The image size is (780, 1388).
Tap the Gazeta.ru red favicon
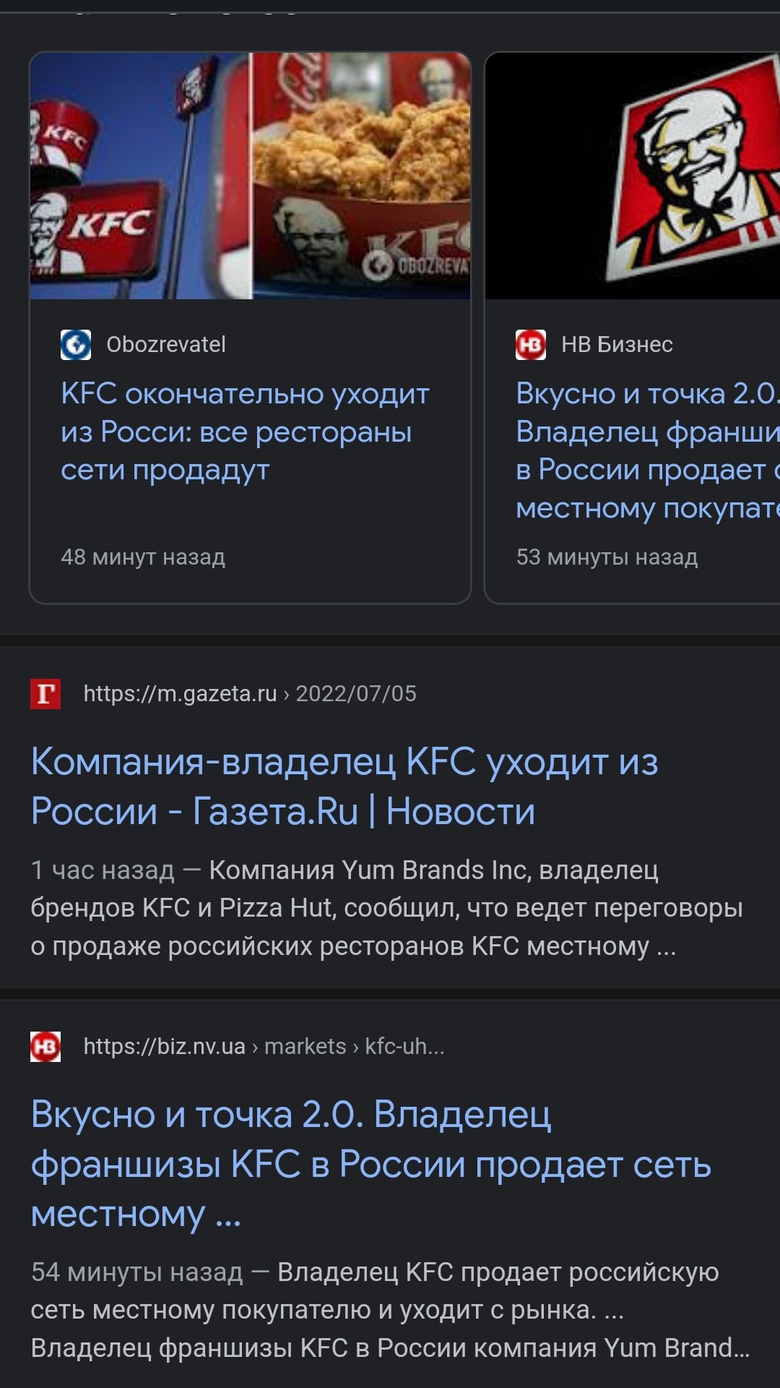[45, 694]
